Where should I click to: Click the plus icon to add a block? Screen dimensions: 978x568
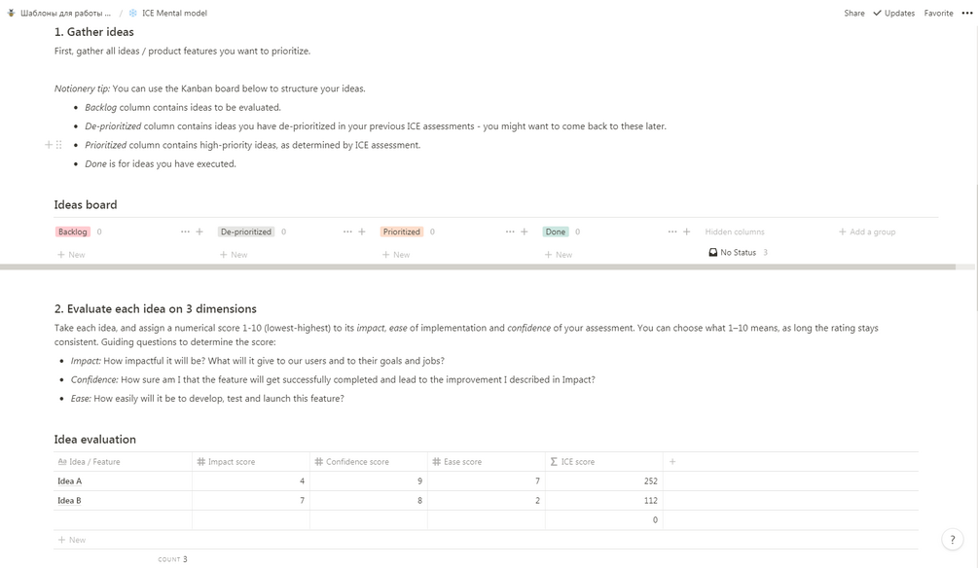(x=49, y=145)
